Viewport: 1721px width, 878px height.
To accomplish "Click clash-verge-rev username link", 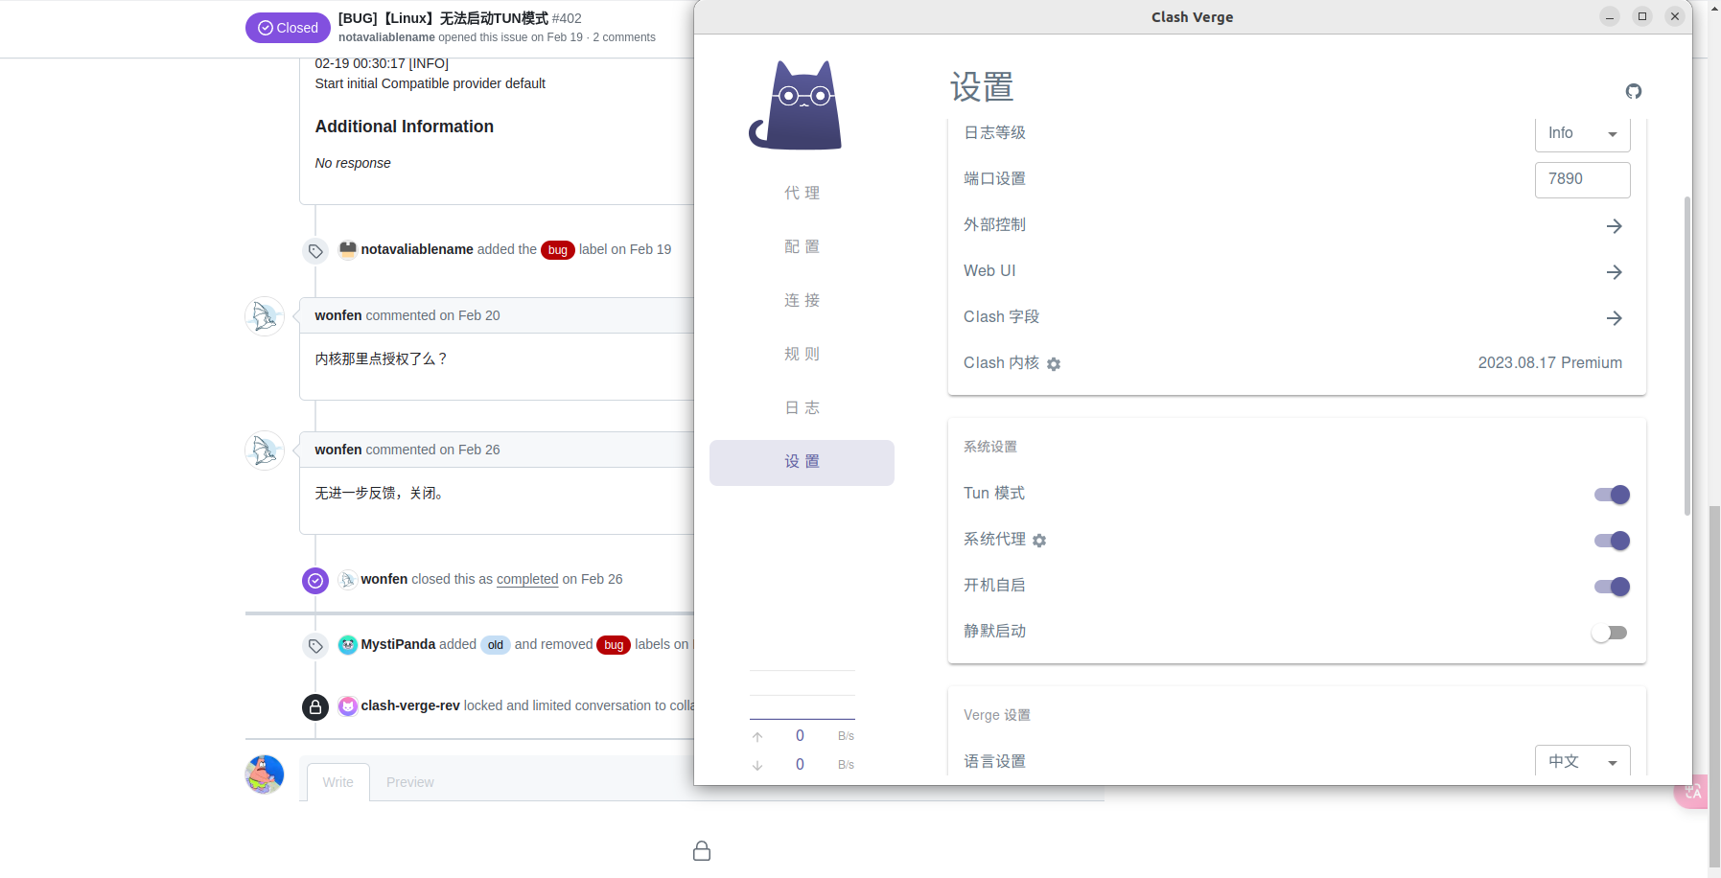I will pos(410,705).
